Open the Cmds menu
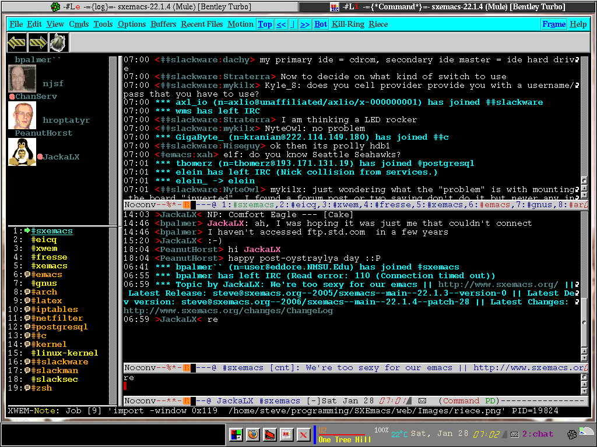 pos(79,24)
